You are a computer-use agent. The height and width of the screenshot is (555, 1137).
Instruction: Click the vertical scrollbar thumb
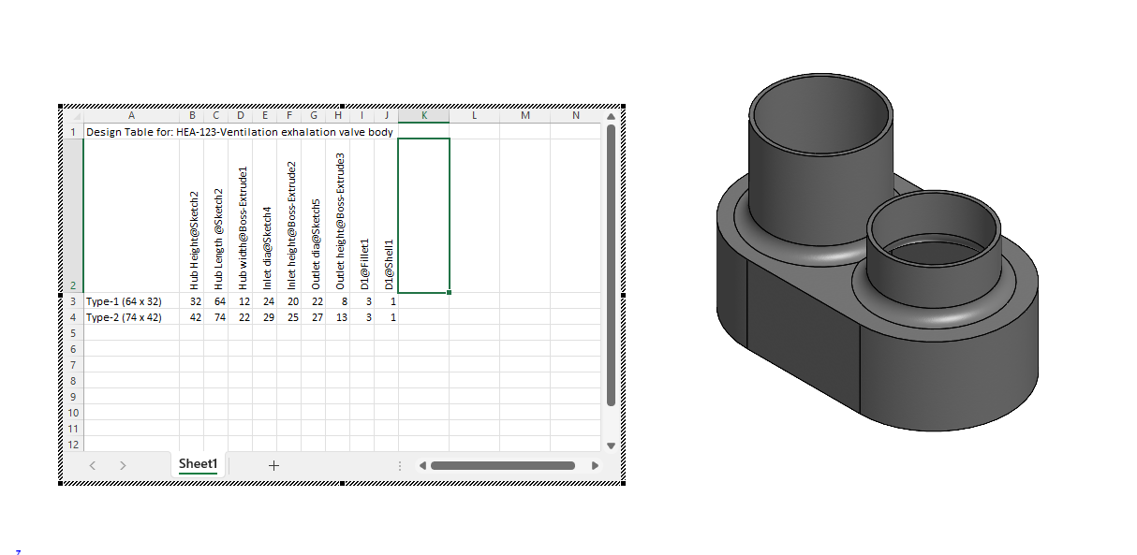[x=611, y=265]
